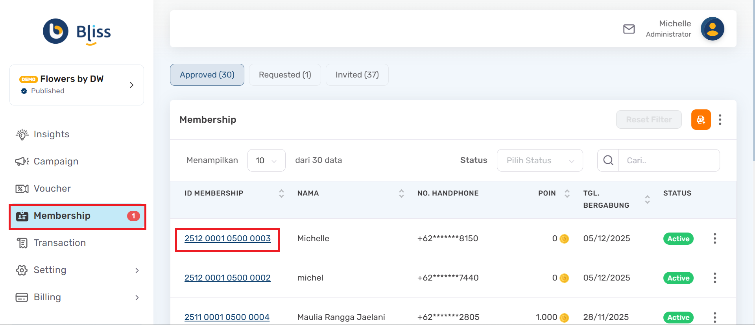Toggle sorting on Nama column
Image resolution: width=755 pixels, height=325 pixels.
(401, 194)
